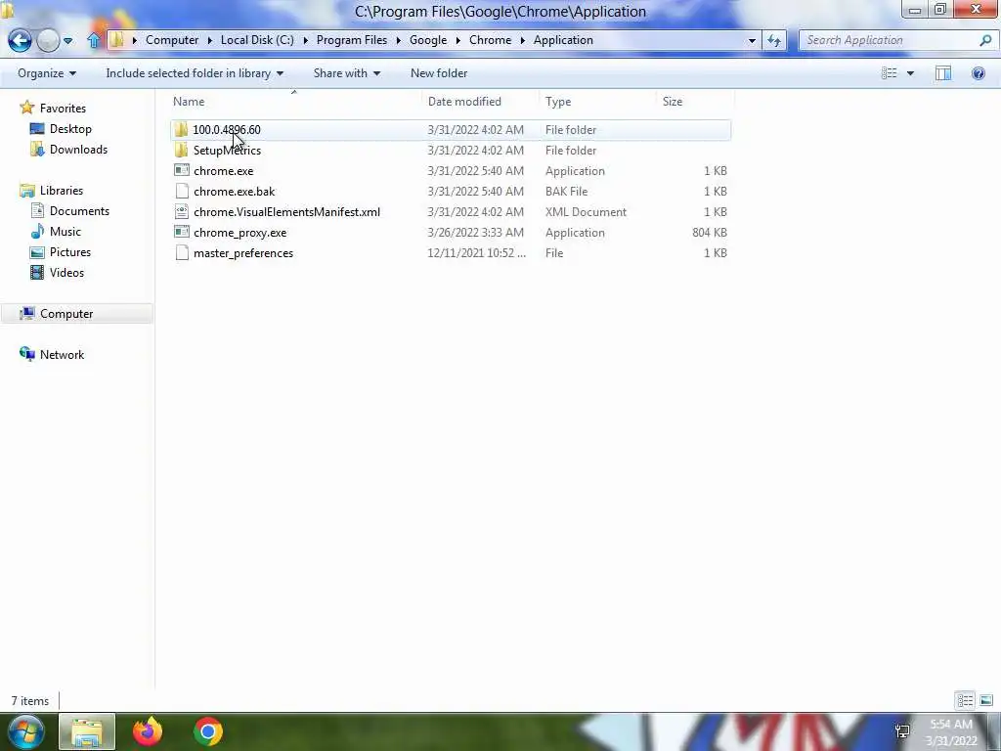1001x751 pixels.
Task: Open the taskbar clock and date
Action: click(951, 732)
